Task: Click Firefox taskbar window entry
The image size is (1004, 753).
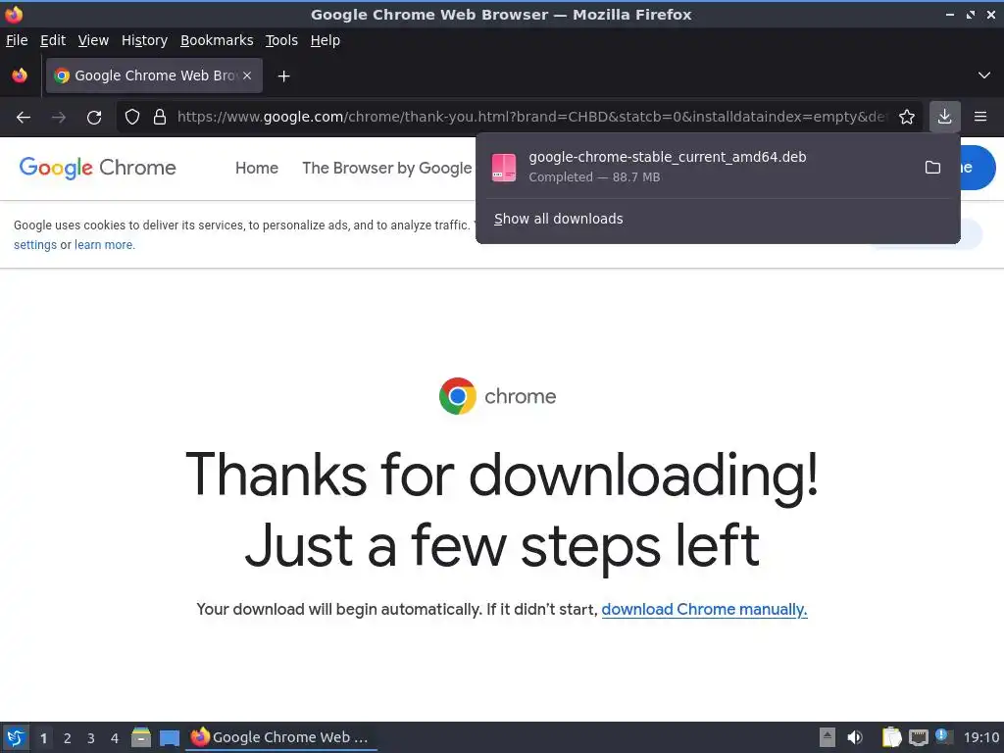Action: click(x=281, y=737)
